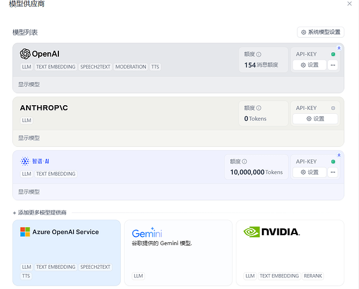Click priority chevron on OpenAI card

click(x=339, y=48)
